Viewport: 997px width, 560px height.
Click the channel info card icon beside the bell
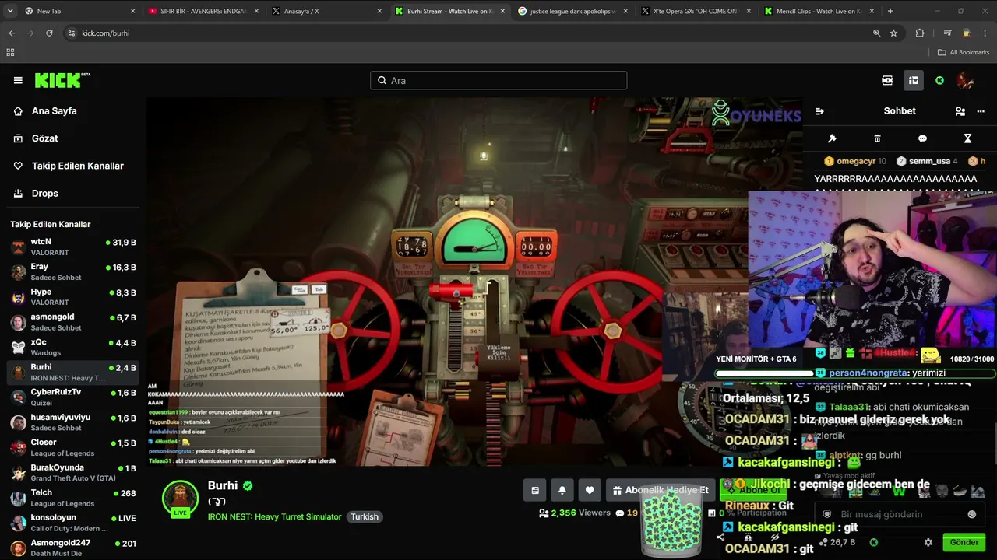coord(535,490)
